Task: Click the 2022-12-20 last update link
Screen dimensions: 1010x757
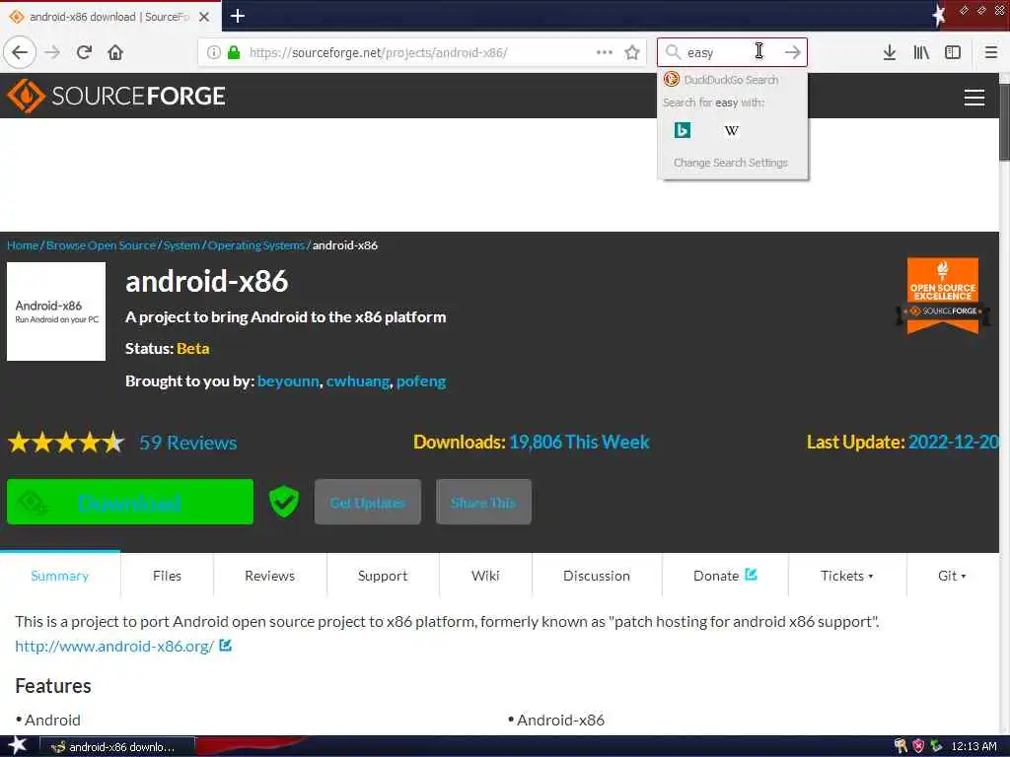Action: coord(954,442)
